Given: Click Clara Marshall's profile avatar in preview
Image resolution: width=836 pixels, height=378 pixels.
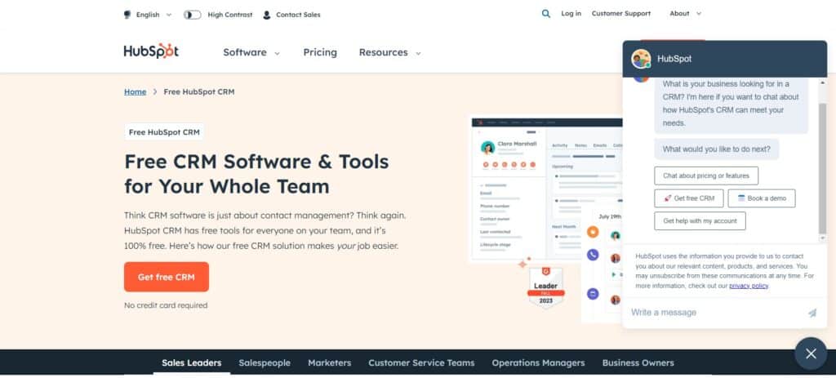Looking at the screenshot, I should (487, 148).
